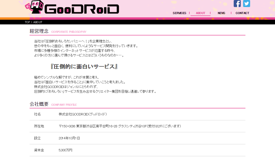Click the line beginning 当社は「面白いサービスを作ること」
Screen dimensions: 275x160
click(80, 82)
